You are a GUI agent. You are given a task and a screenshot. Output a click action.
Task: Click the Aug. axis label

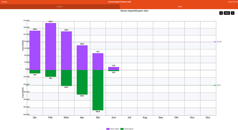tap(145, 117)
